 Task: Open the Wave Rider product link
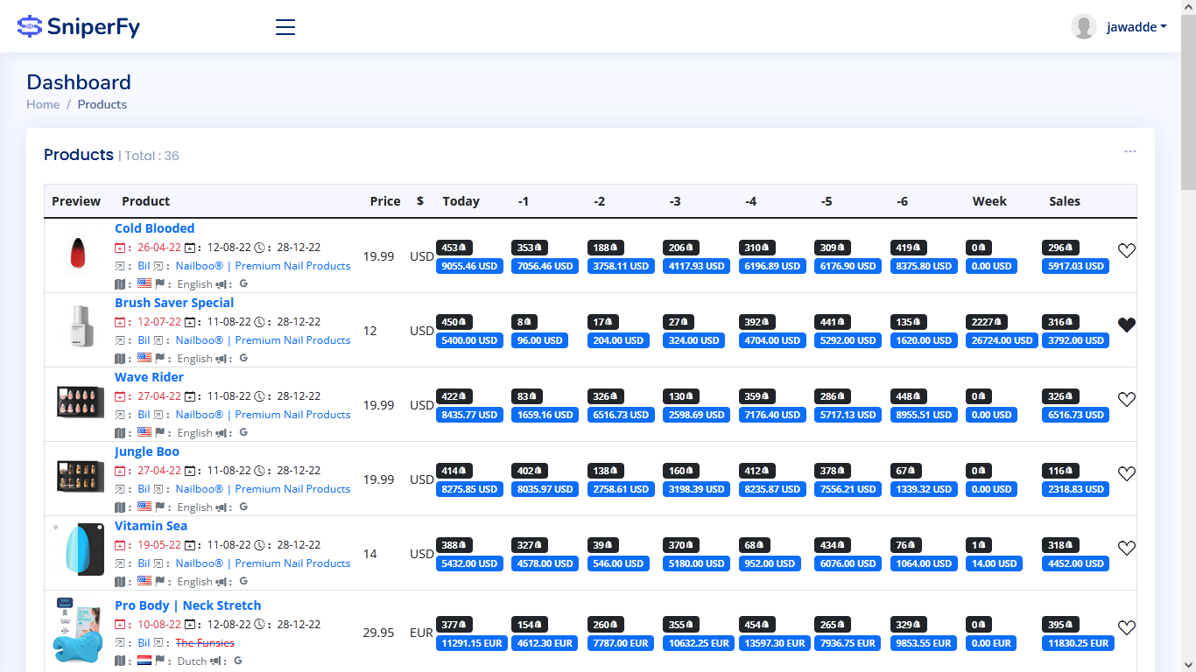pyautogui.click(x=149, y=377)
